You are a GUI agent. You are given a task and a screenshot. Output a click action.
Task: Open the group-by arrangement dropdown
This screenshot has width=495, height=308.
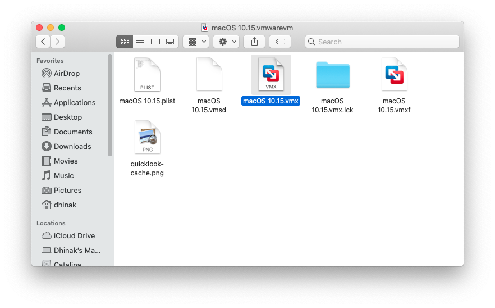196,42
